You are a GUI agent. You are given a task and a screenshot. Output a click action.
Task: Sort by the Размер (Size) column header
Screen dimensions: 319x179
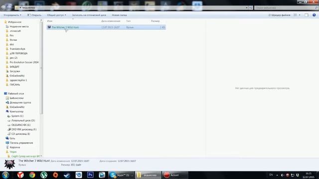click(155, 21)
